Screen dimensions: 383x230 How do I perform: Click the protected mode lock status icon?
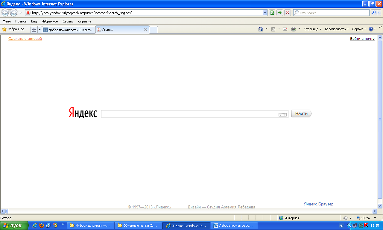click(x=345, y=218)
